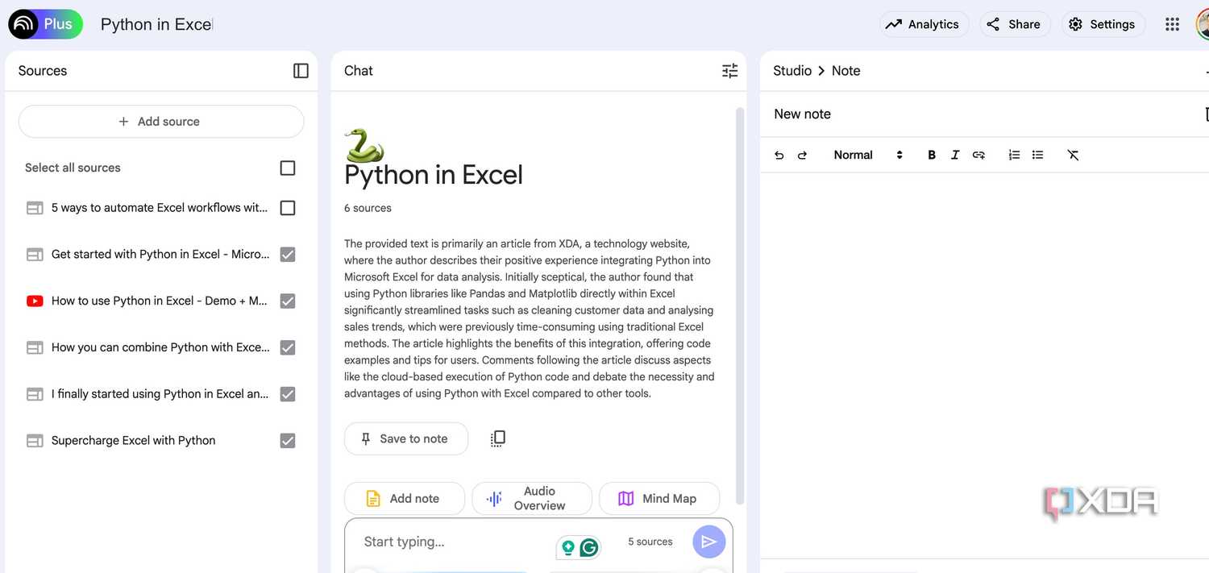
Task: Uncheck 'I finally started using Python in Excel' source
Action: (x=288, y=394)
